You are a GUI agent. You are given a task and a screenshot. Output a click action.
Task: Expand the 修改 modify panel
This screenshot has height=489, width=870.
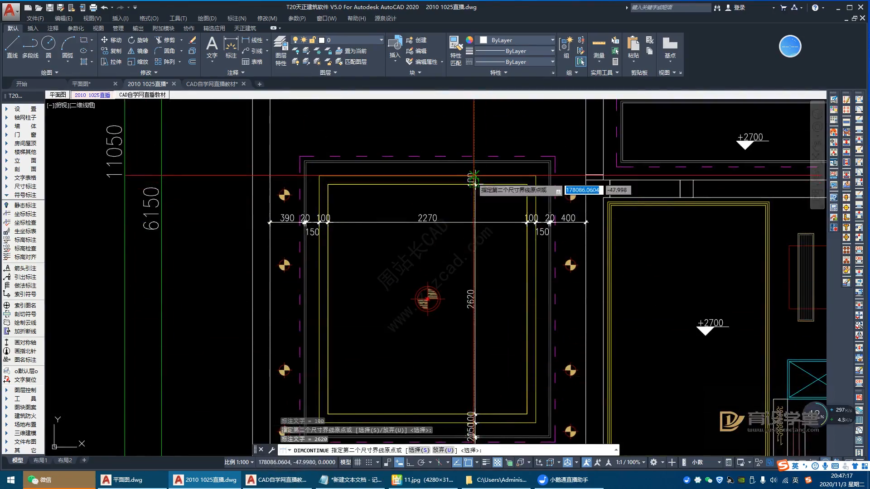[x=149, y=72]
